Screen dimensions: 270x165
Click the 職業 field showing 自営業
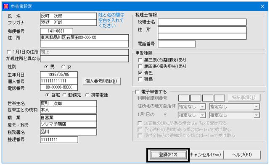[69, 118]
